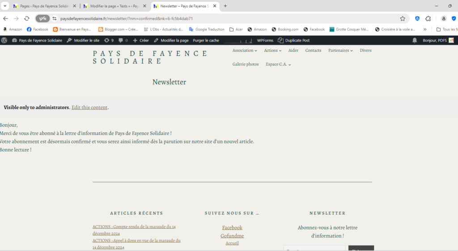Click the 'Edit this content' link
The image size is (458, 251).
pos(89,107)
